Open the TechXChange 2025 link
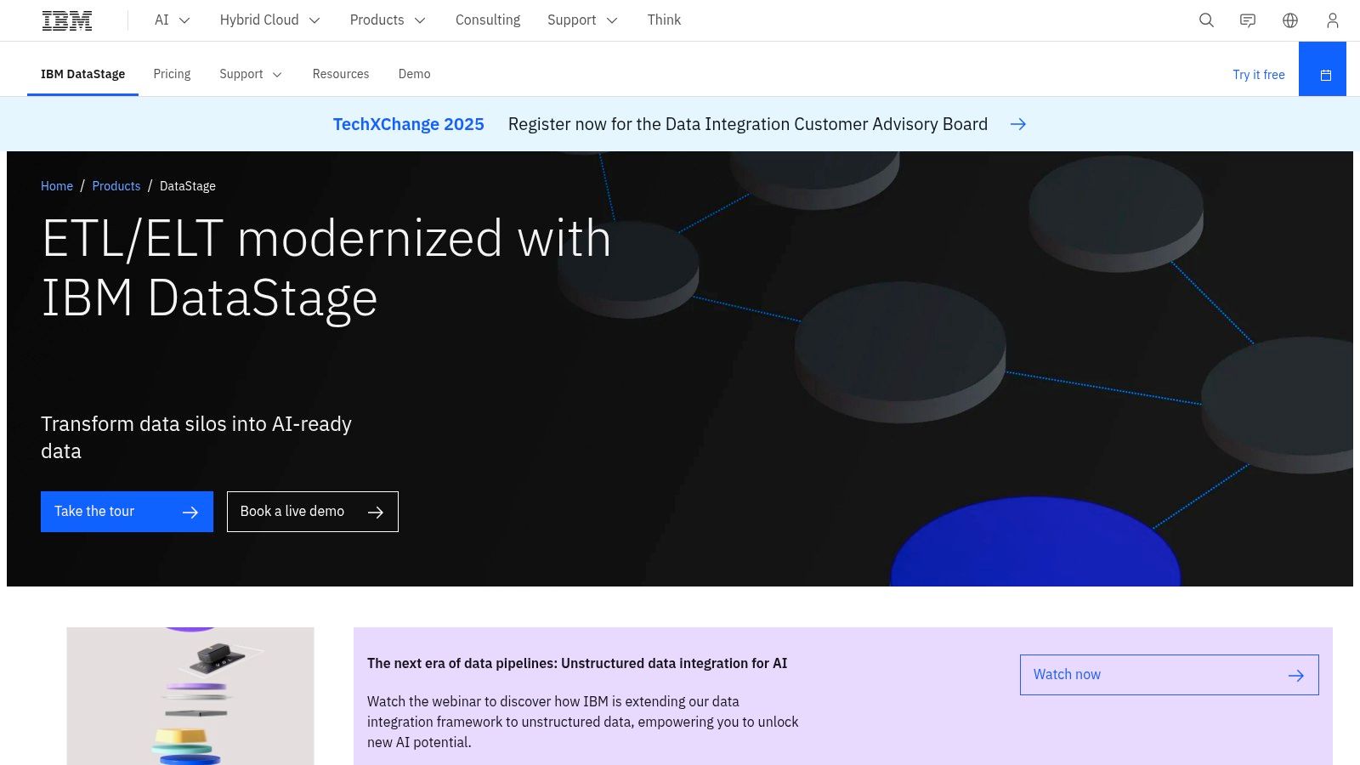Screen dimensions: 1360x765 coord(408,124)
